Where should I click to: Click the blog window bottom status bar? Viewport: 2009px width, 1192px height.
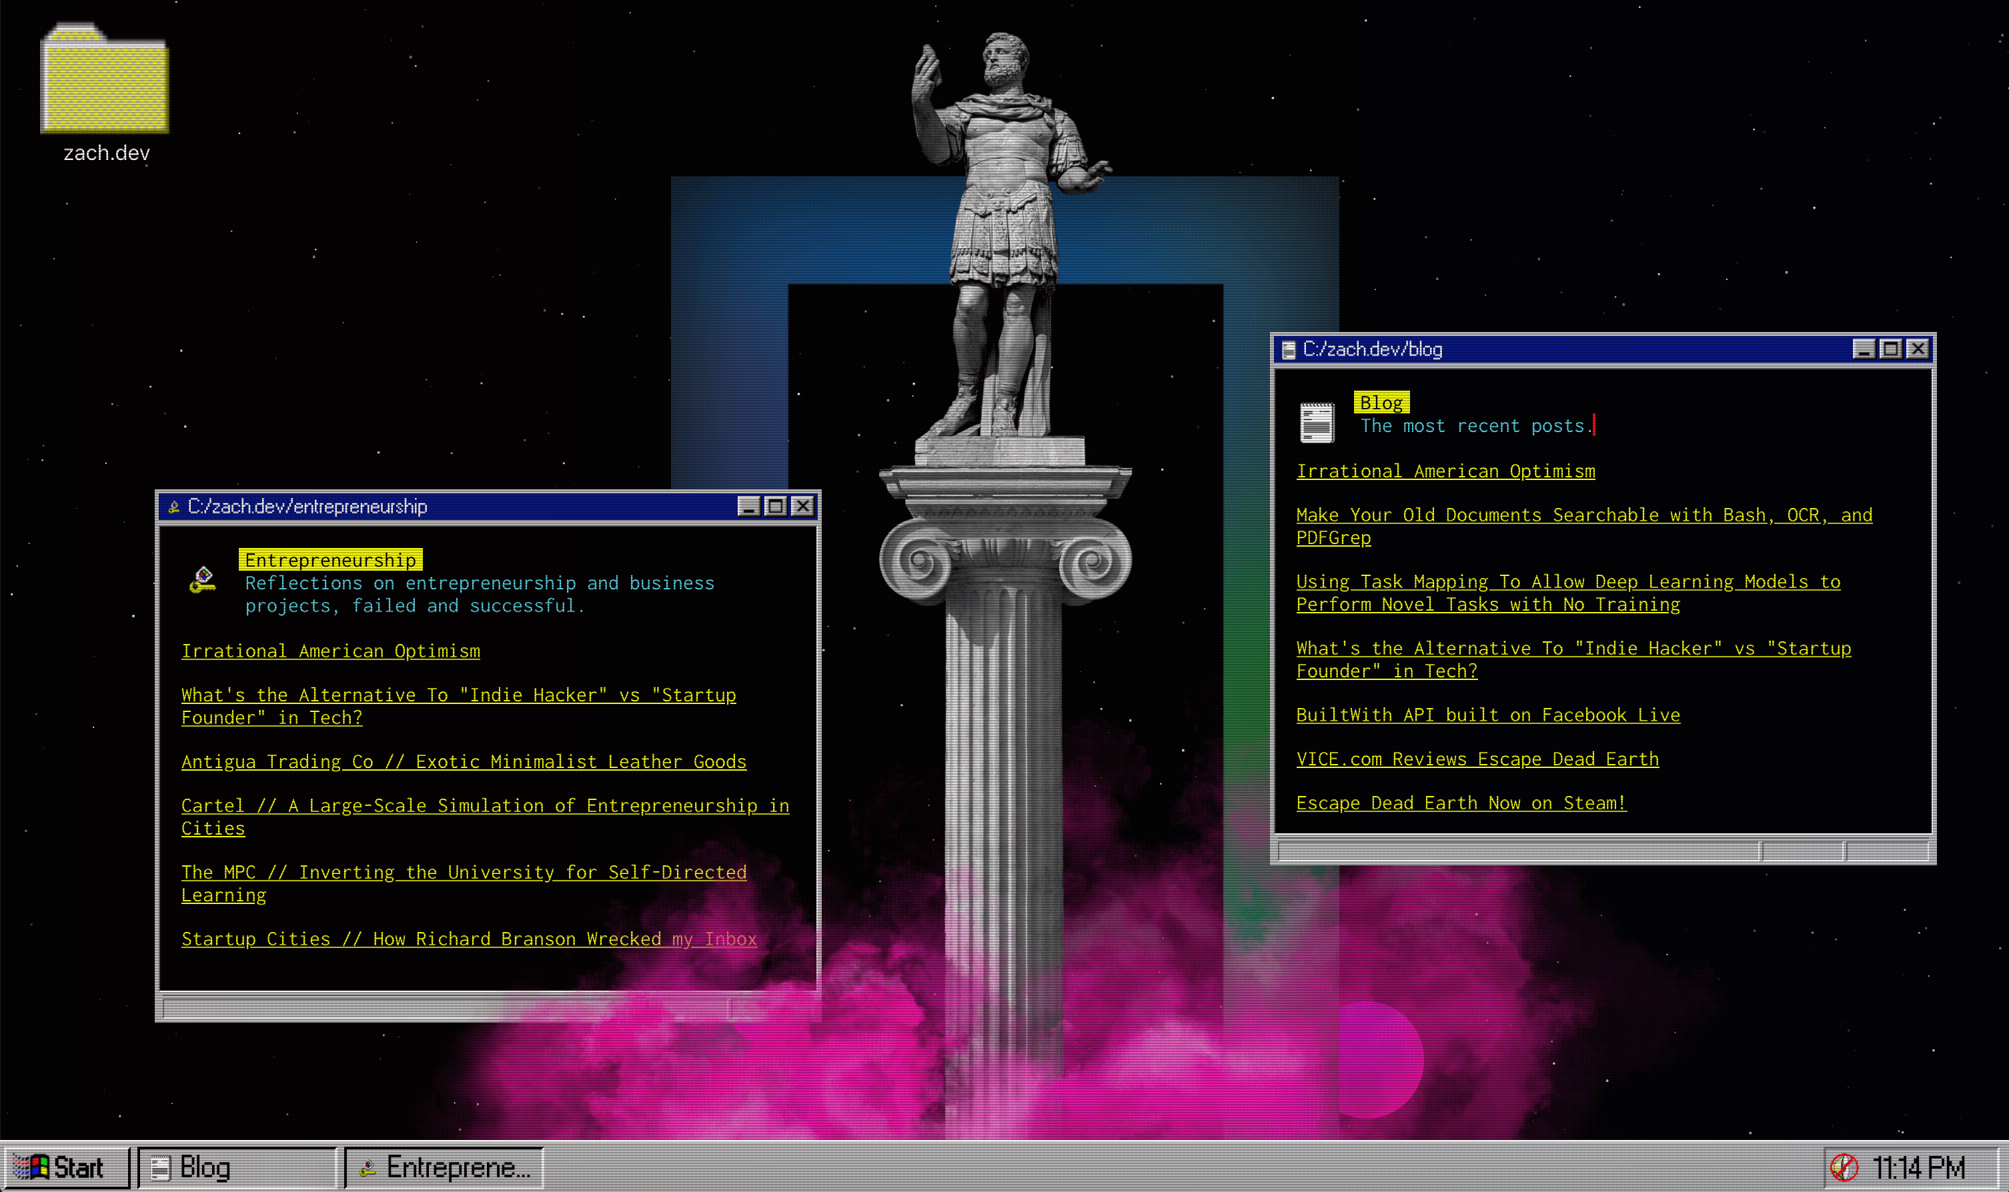tap(1602, 850)
